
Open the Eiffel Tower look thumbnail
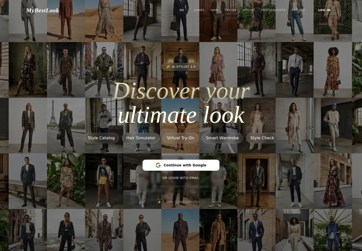pyautogui.click(x=66, y=125)
